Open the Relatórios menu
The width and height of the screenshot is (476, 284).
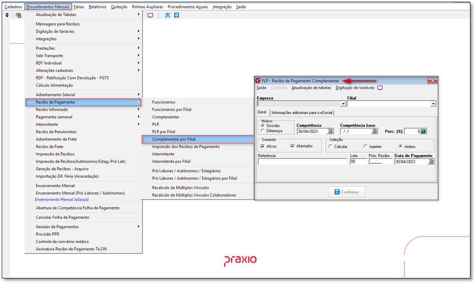pyautogui.click(x=97, y=7)
